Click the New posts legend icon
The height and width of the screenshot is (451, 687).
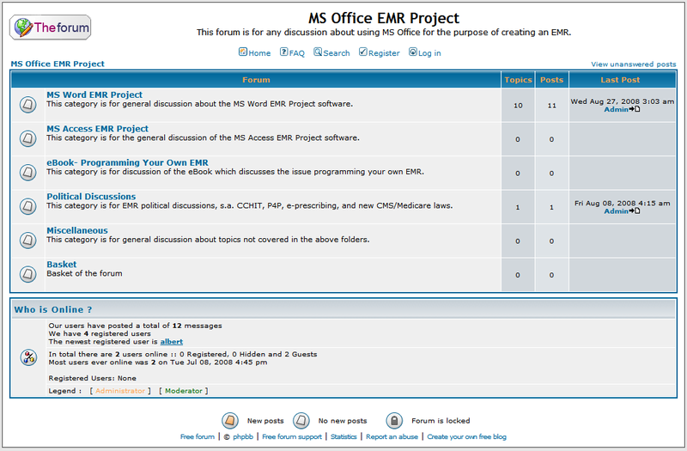click(x=230, y=421)
